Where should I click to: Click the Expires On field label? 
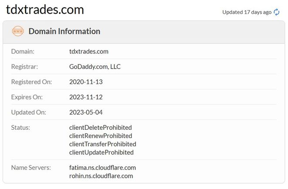pyautogui.click(x=27, y=97)
